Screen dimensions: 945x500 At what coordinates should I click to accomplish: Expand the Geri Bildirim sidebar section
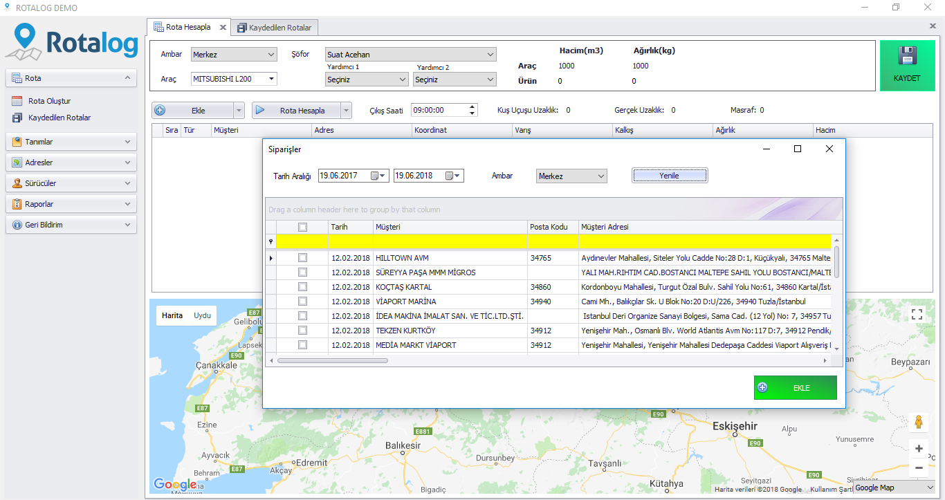[71, 225]
